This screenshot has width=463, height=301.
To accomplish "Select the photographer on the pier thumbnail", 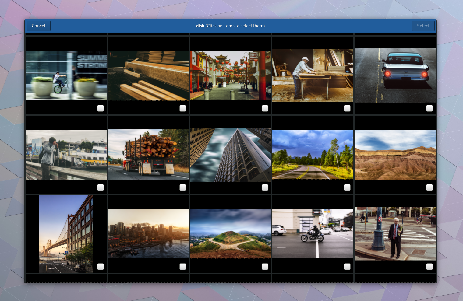I will pos(66,155).
